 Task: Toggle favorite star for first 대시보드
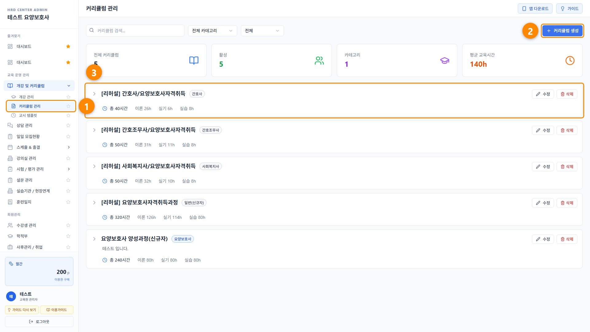click(x=68, y=46)
